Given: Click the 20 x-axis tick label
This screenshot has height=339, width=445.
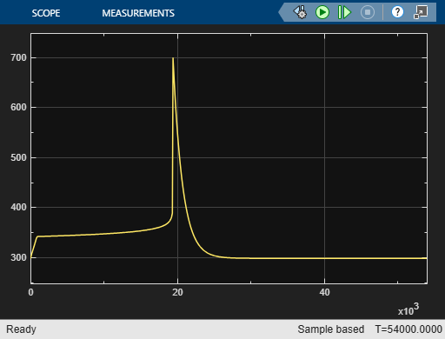Looking at the screenshot, I should pos(177,292).
